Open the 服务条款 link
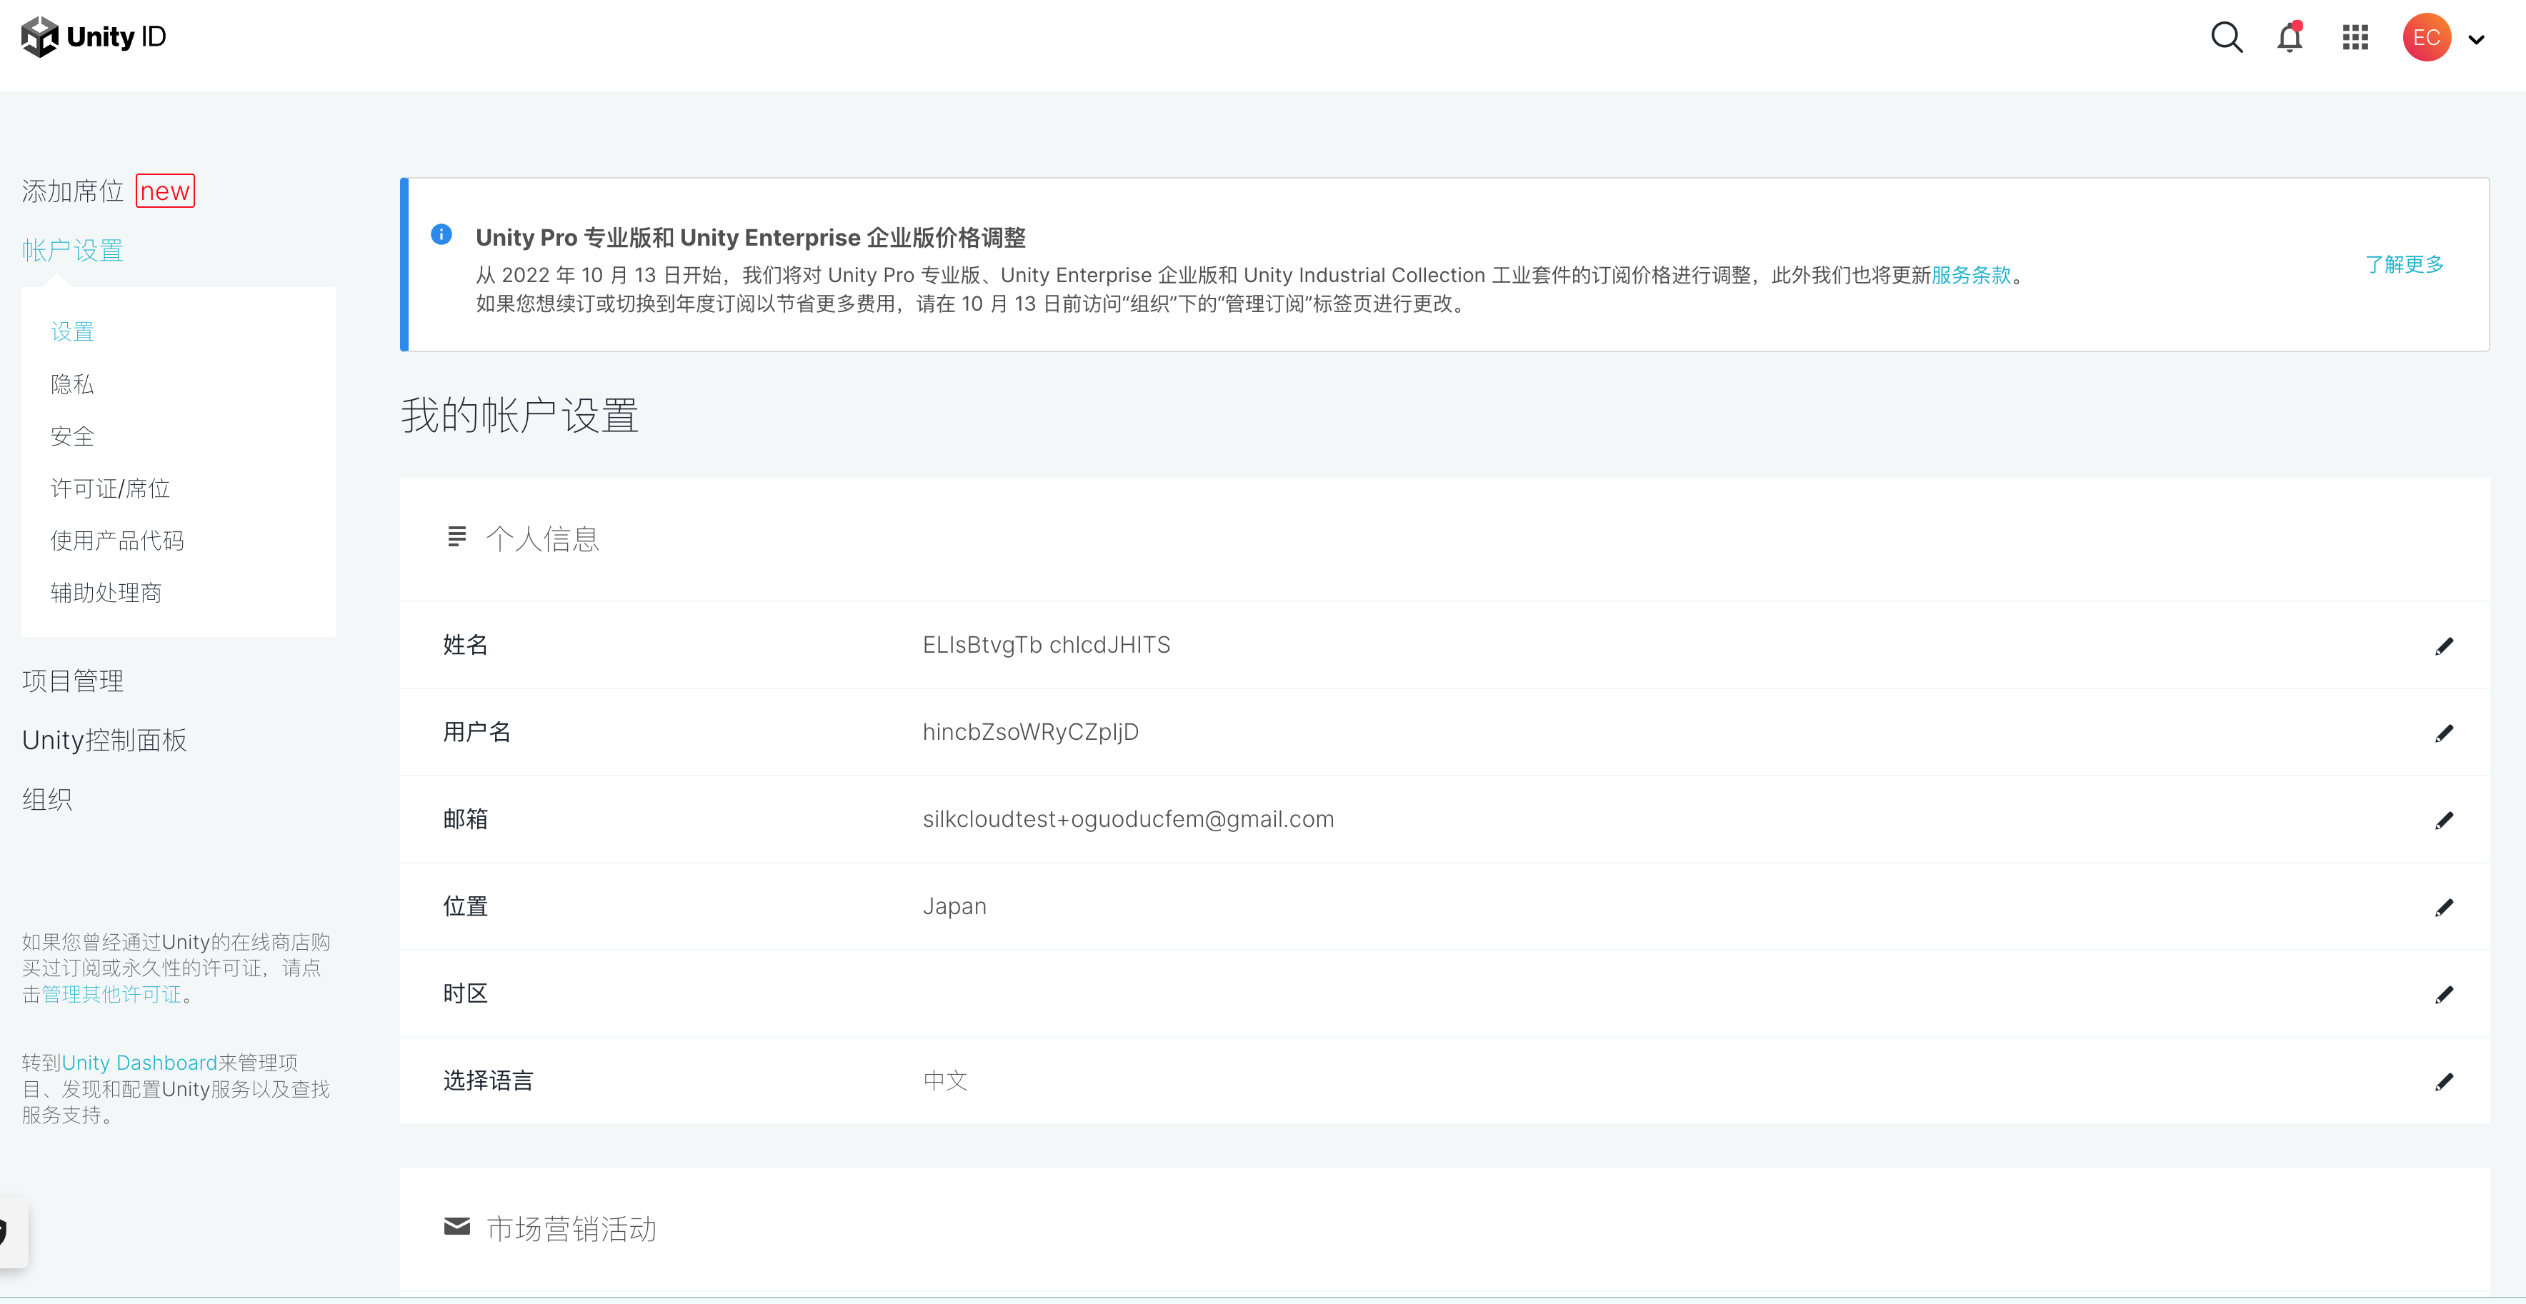Screen dimensions: 2526x1304 [1971, 276]
